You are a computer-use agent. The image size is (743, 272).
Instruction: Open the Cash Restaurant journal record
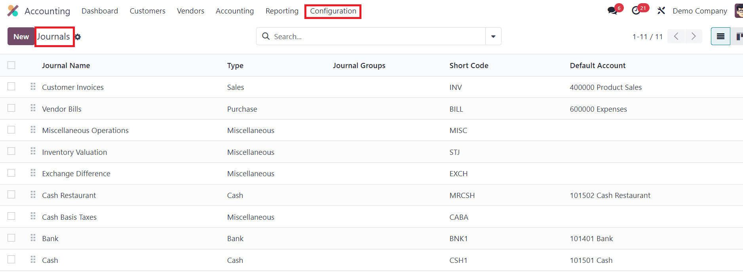(69, 195)
